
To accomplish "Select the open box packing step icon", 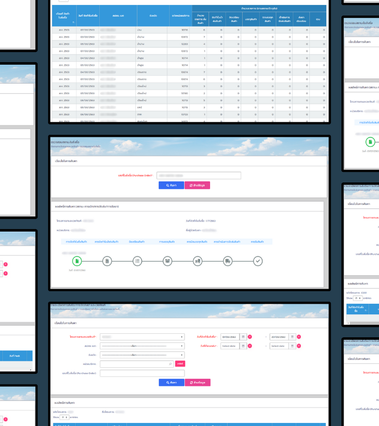I will pyautogui.click(x=167, y=261).
